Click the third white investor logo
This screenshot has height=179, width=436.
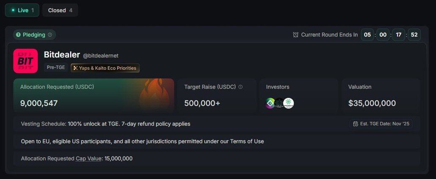point(289,103)
